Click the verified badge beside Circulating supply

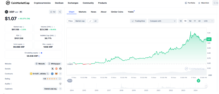[41, 53]
